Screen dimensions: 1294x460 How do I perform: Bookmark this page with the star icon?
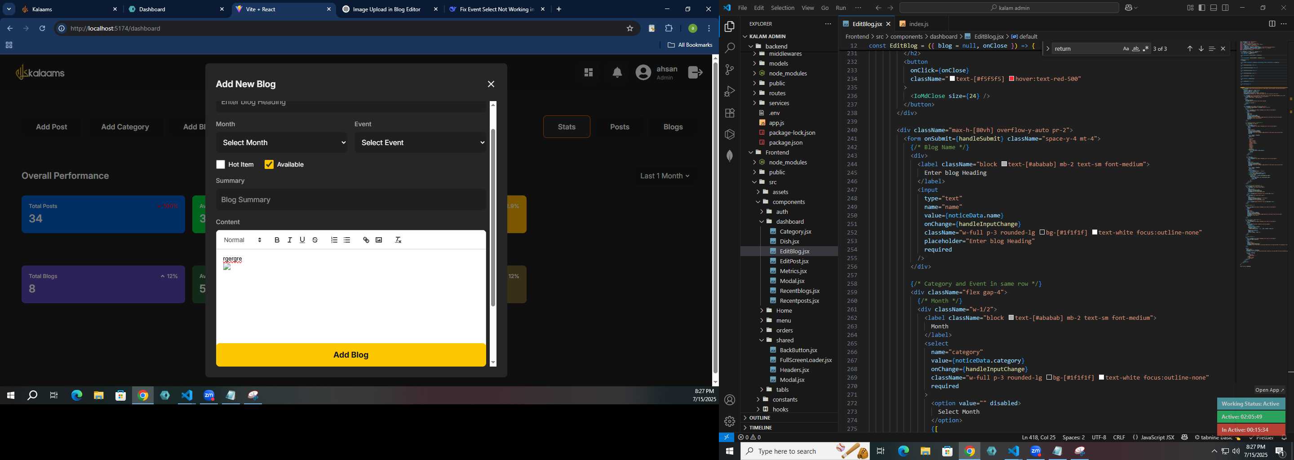pyautogui.click(x=630, y=29)
